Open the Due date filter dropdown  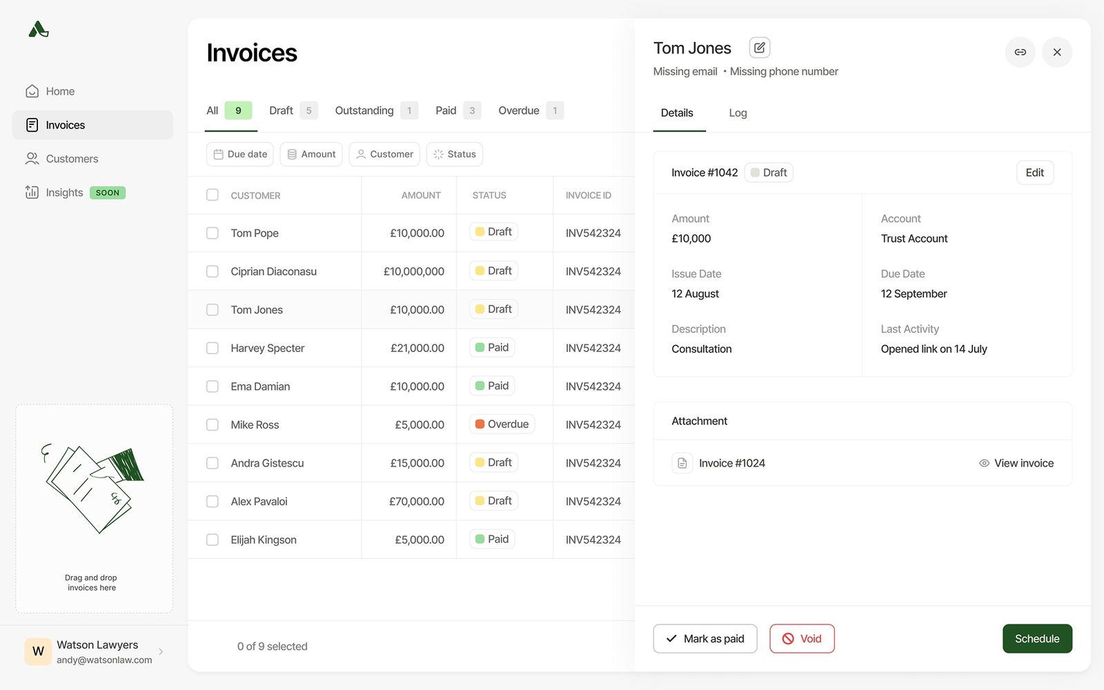[239, 155]
